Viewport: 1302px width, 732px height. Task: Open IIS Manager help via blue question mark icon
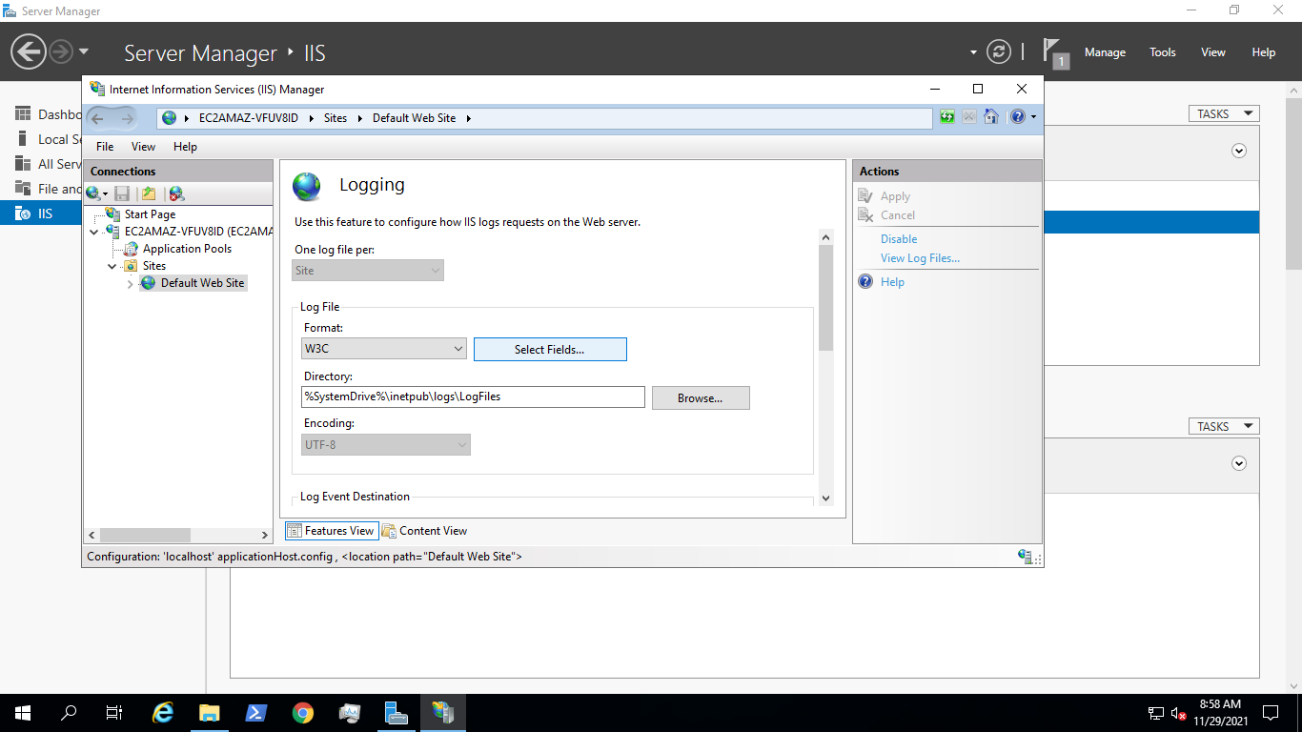1018,116
